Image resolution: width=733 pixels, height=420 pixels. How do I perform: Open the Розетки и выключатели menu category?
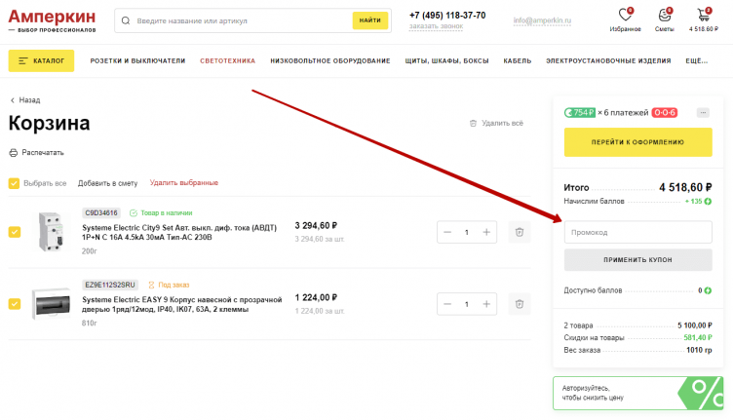tap(137, 60)
